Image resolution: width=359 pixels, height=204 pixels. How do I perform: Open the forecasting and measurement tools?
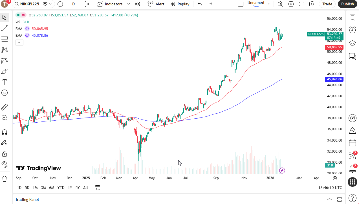[5, 60]
